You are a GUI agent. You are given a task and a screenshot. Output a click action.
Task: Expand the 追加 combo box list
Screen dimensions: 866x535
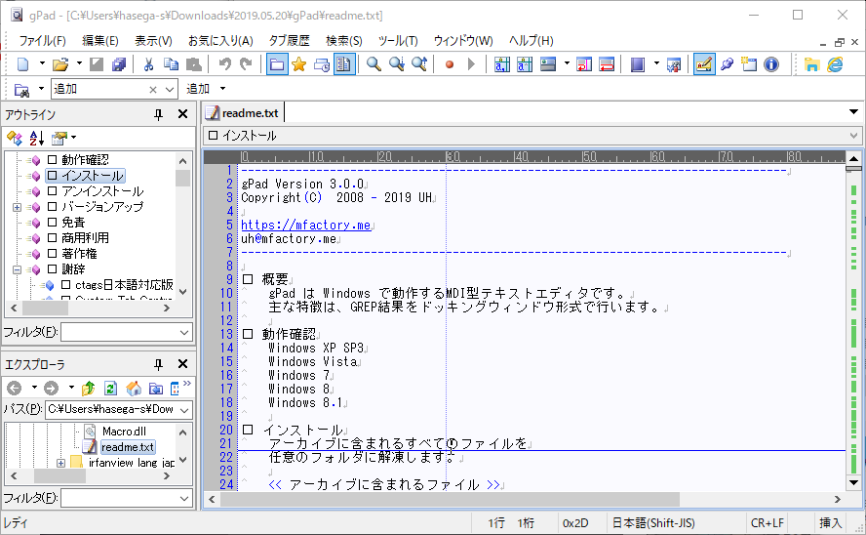tap(170, 89)
